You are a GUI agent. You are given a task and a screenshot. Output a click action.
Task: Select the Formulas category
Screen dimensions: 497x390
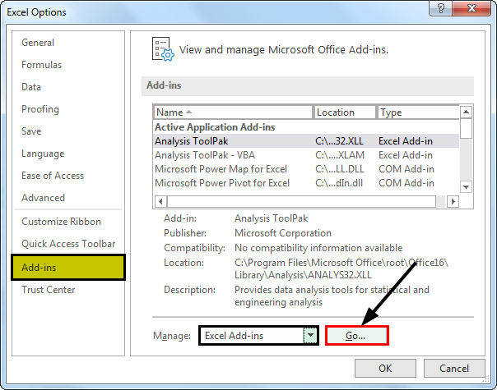(x=41, y=65)
